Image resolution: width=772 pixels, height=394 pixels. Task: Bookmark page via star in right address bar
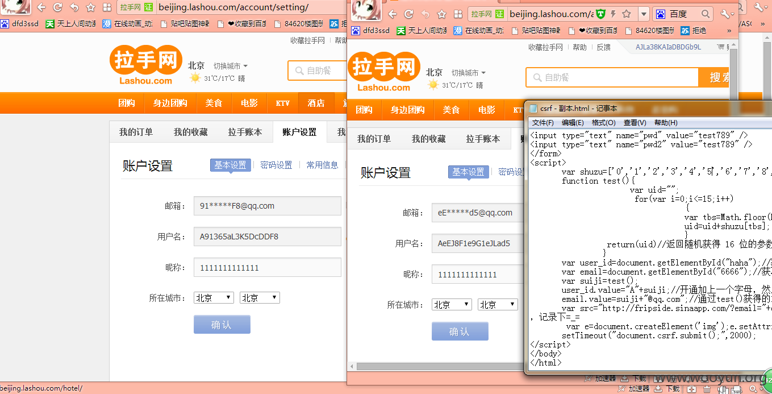(627, 14)
